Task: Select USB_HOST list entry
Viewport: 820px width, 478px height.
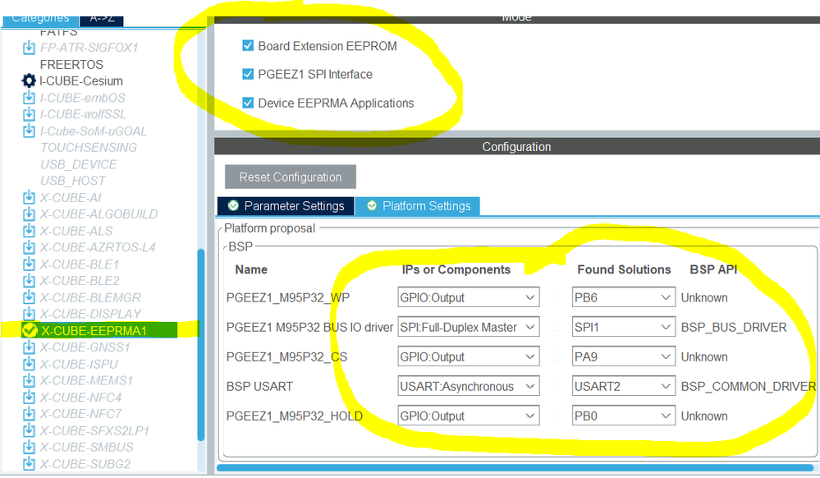Action: pyautogui.click(x=73, y=181)
